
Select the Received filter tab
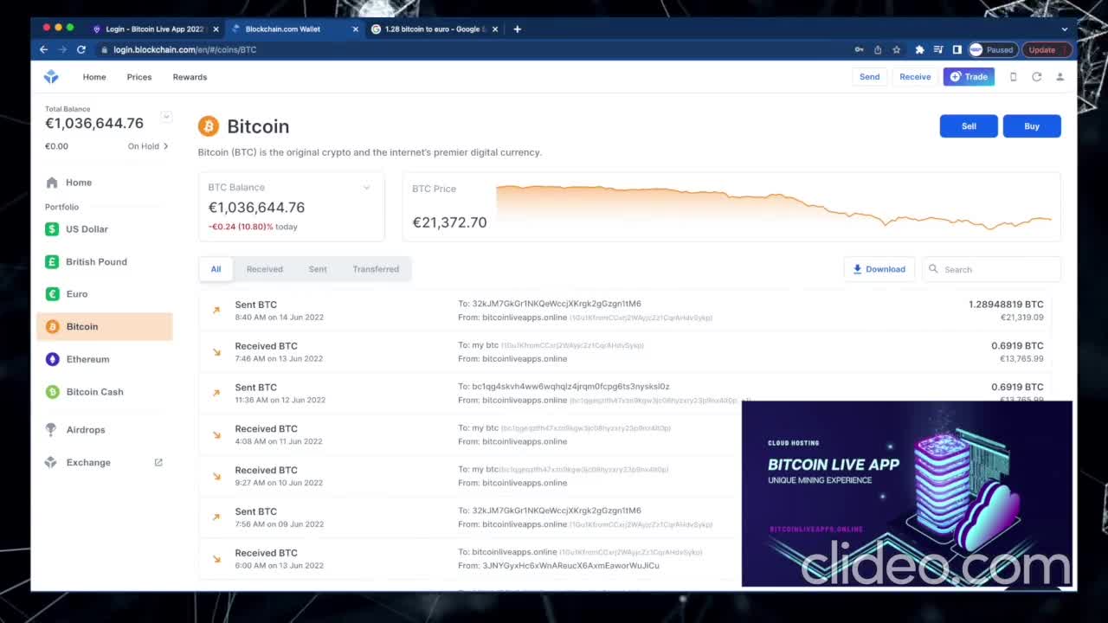click(x=265, y=269)
